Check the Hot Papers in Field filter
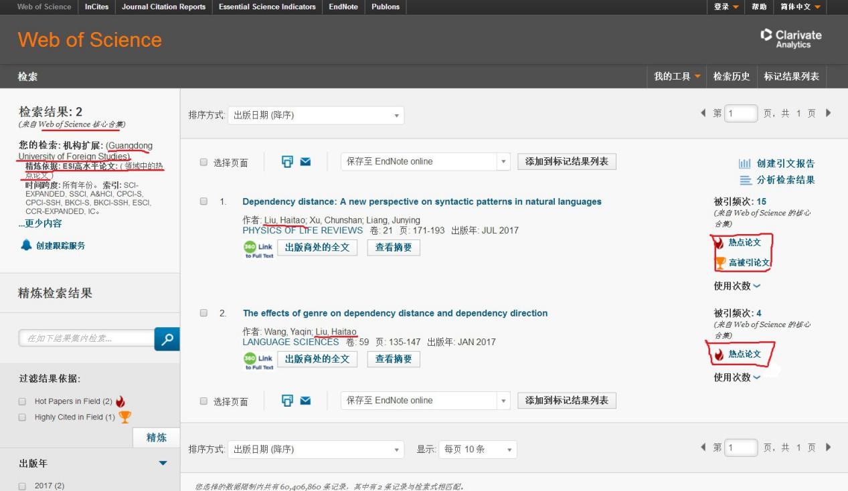This screenshot has width=848, height=491. pyautogui.click(x=22, y=401)
